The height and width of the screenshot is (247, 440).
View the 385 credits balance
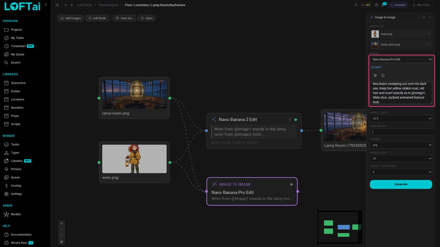[366, 5]
